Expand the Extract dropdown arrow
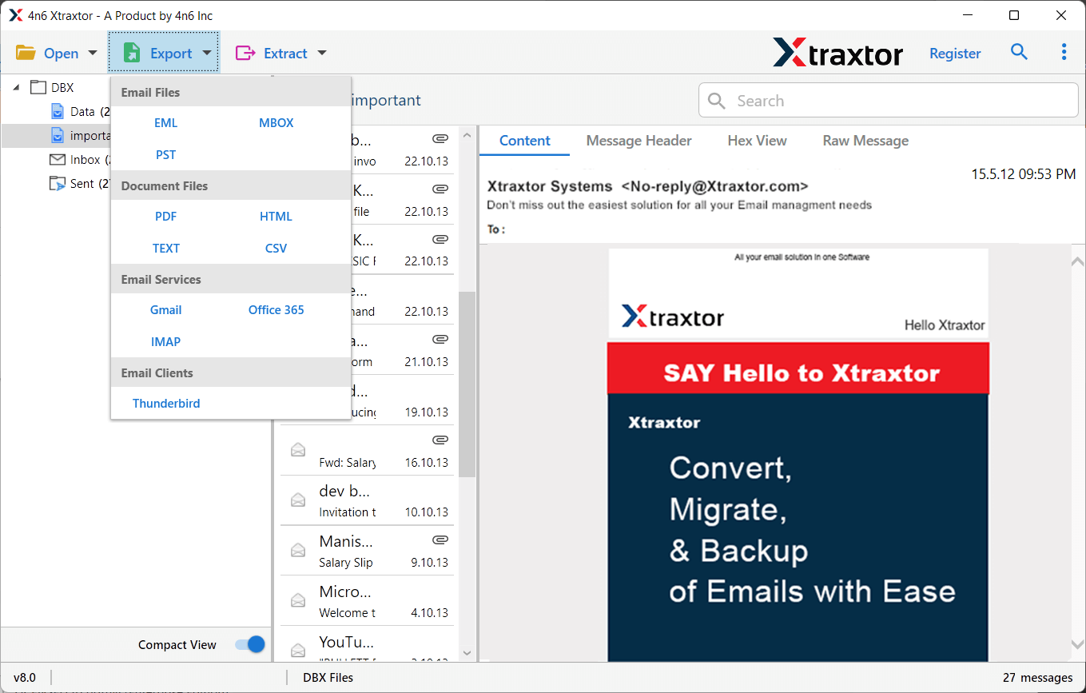The width and height of the screenshot is (1086, 693). point(322,54)
